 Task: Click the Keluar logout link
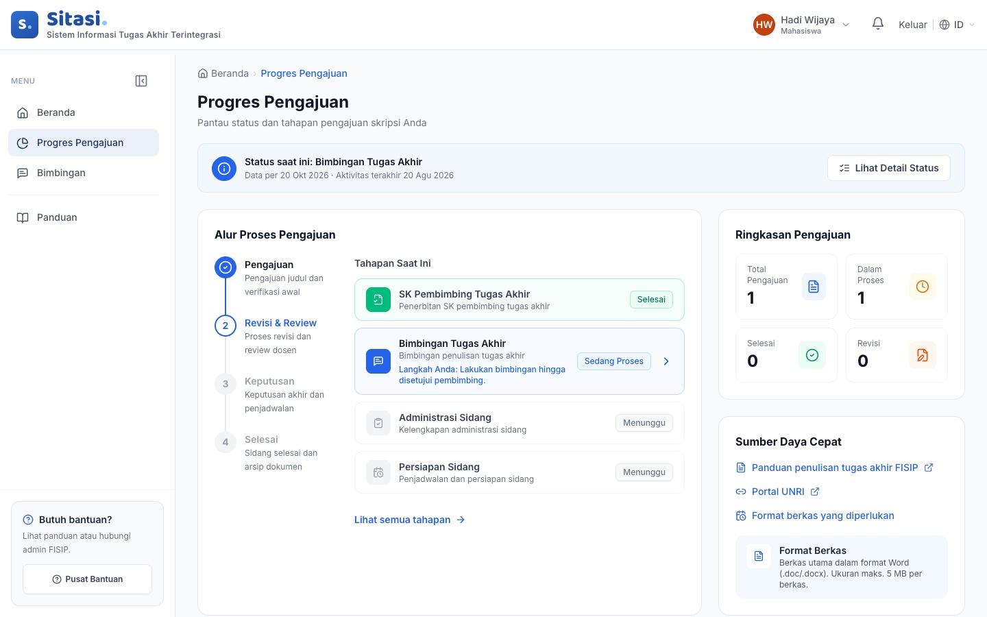coord(913,25)
